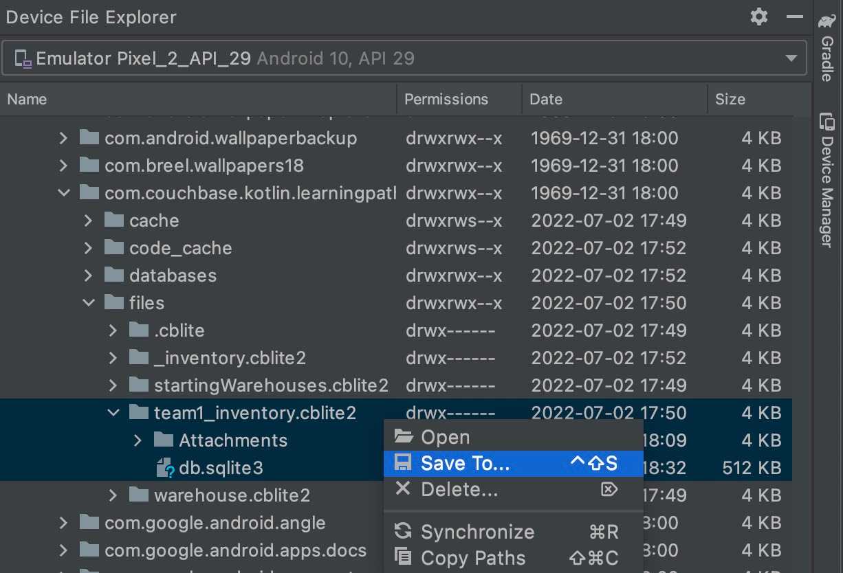
Task: Select team1_inventory.cblite2 folder name
Action: pyautogui.click(x=255, y=413)
